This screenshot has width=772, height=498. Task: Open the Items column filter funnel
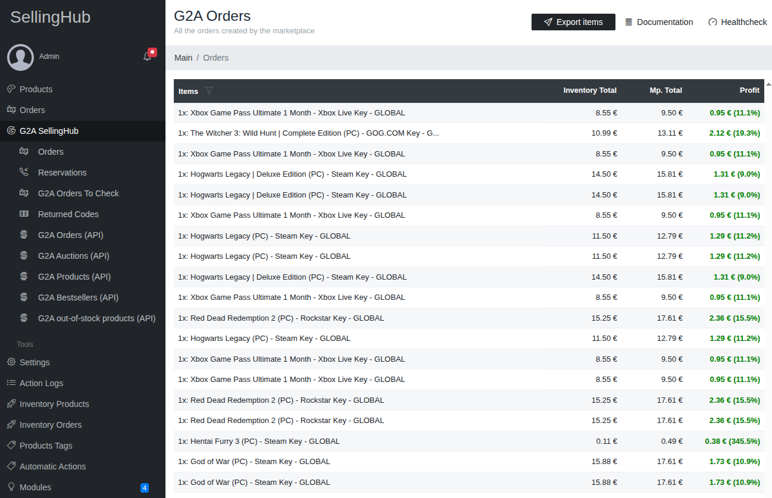[208, 91]
